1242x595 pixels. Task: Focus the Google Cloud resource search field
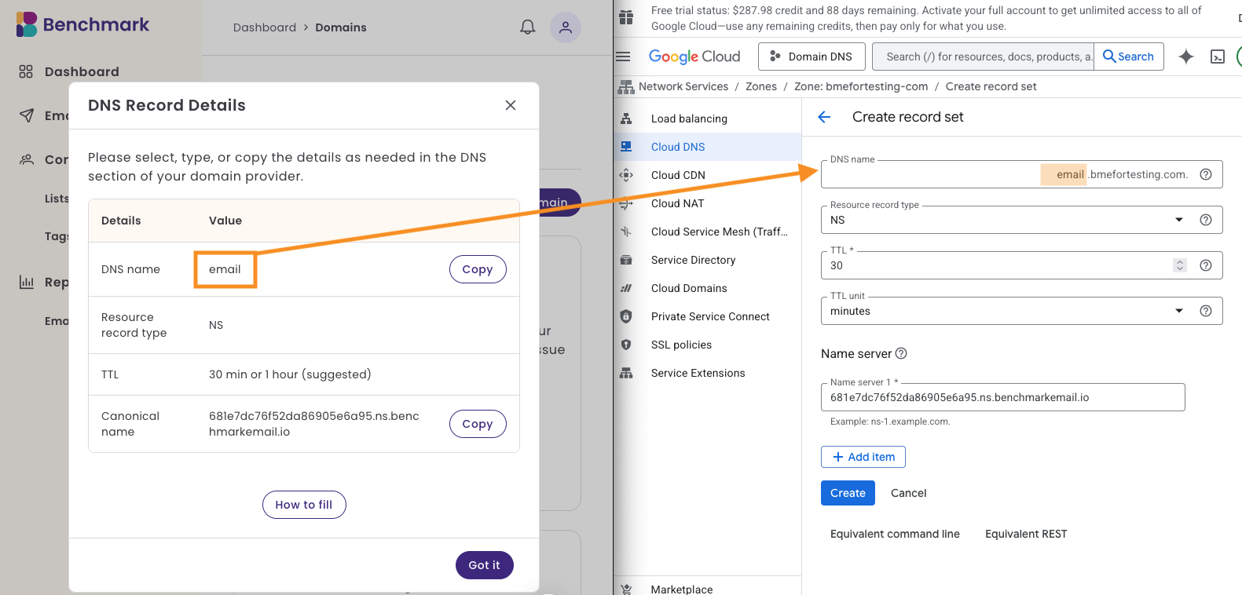tap(984, 57)
